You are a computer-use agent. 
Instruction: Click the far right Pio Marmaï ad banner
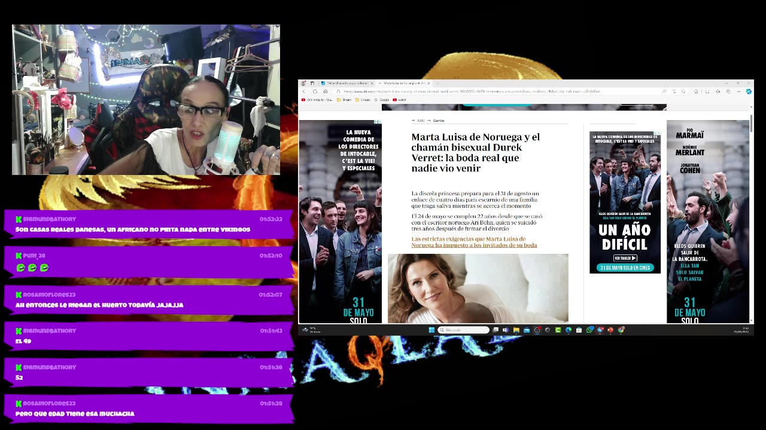[x=707, y=222]
